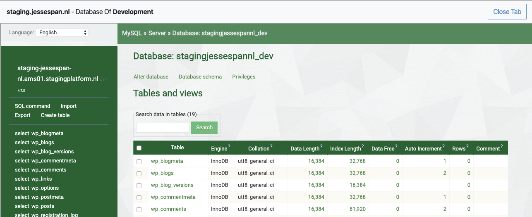
Task: Open Import in the sidebar
Action: (x=69, y=106)
